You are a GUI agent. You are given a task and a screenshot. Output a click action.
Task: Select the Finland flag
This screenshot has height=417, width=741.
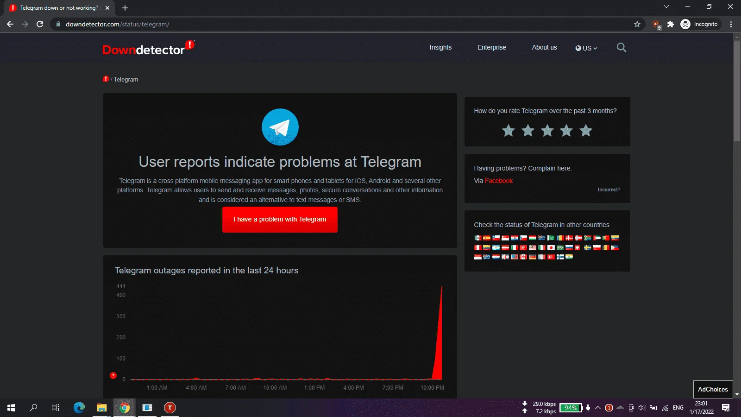click(x=560, y=257)
